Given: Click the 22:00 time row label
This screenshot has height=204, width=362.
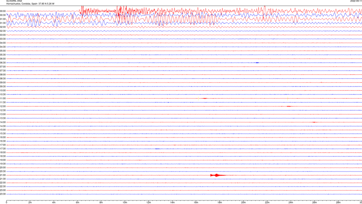Looking at the screenshot, I should coord(3,183).
